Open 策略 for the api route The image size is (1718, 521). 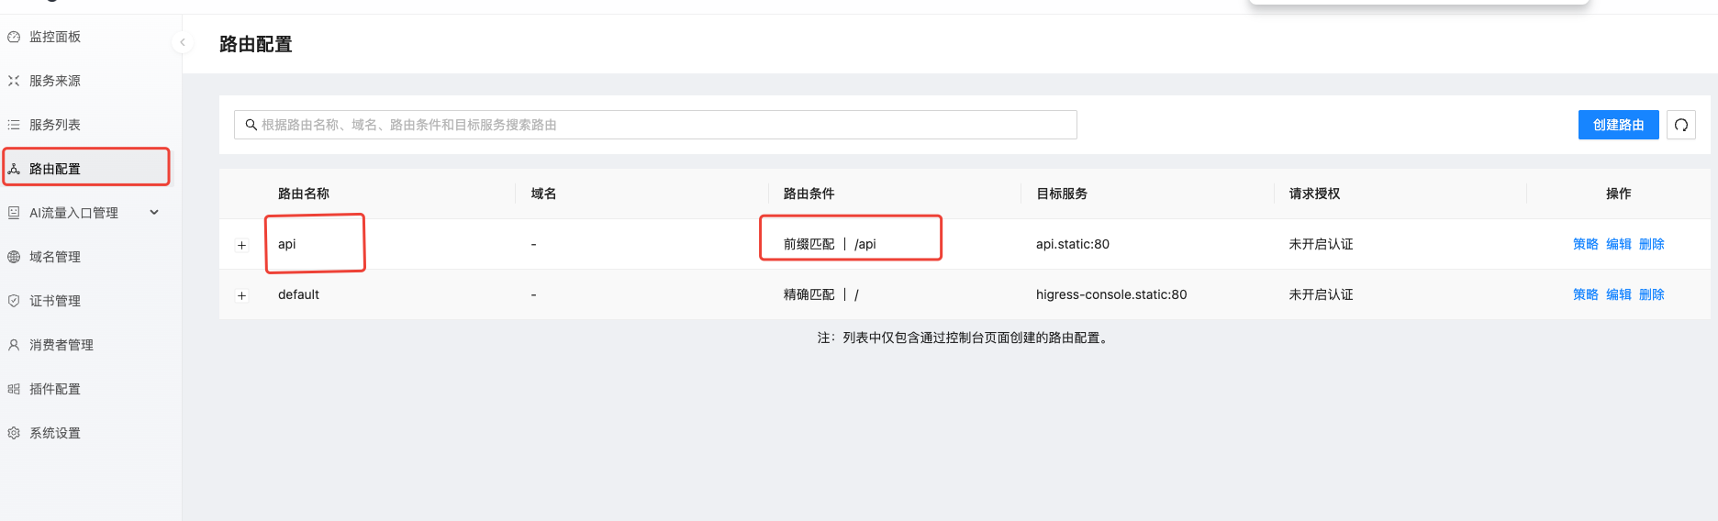point(1586,244)
